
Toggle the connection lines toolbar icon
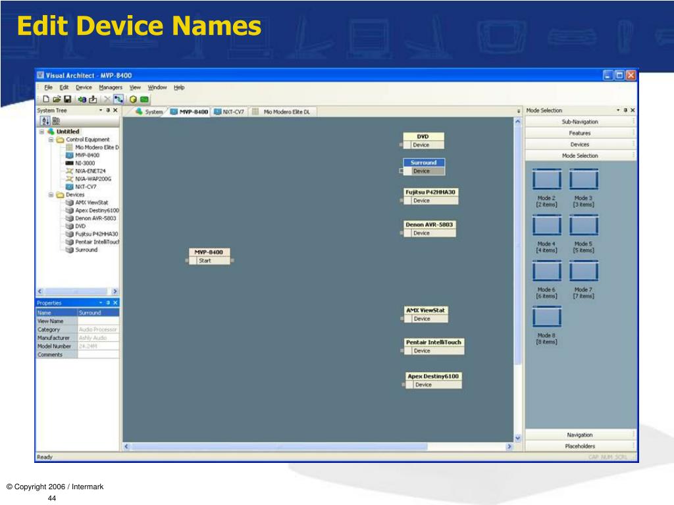118,99
